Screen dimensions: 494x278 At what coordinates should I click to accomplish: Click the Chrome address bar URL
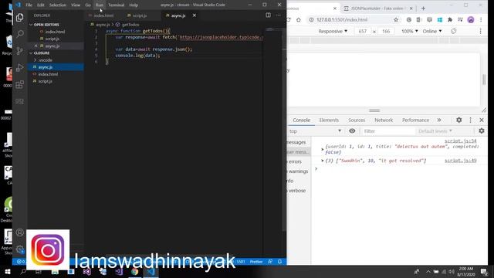(342, 19)
